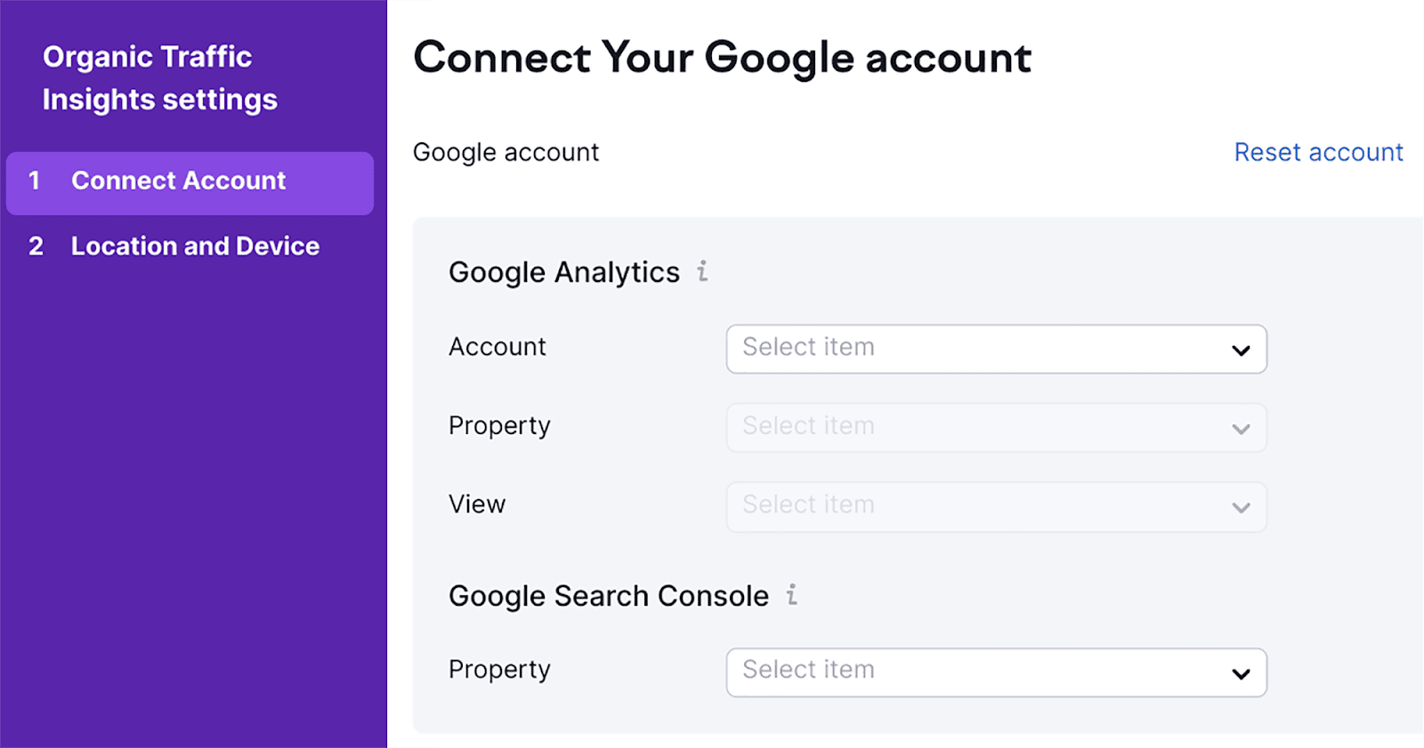The height and width of the screenshot is (748, 1424).
Task: Go to Location and Device step
Action: point(195,246)
